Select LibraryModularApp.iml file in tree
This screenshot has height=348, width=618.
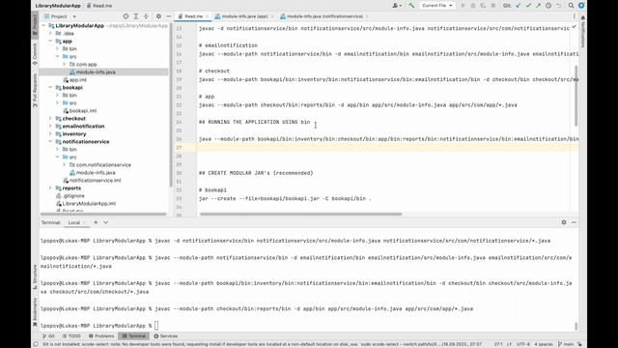click(86, 204)
